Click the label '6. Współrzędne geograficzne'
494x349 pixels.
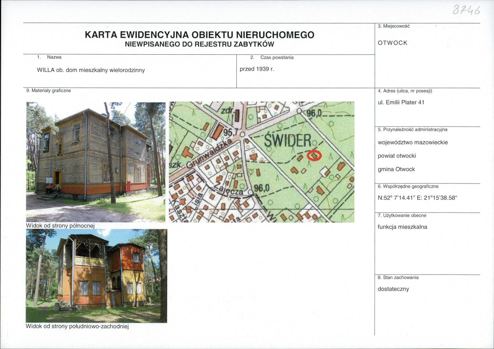pos(408,186)
